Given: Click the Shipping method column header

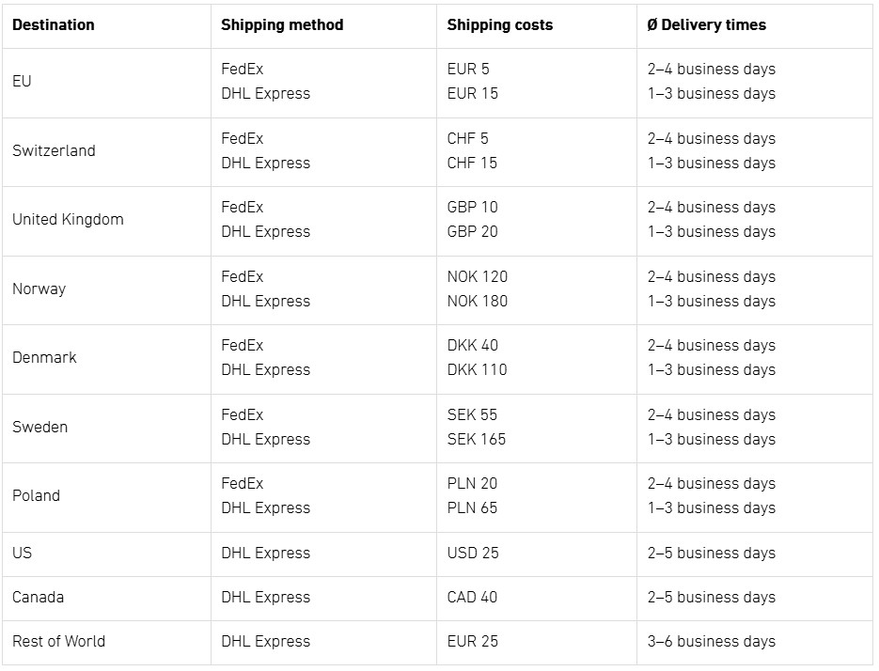Looking at the screenshot, I should click(x=282, y=25).
